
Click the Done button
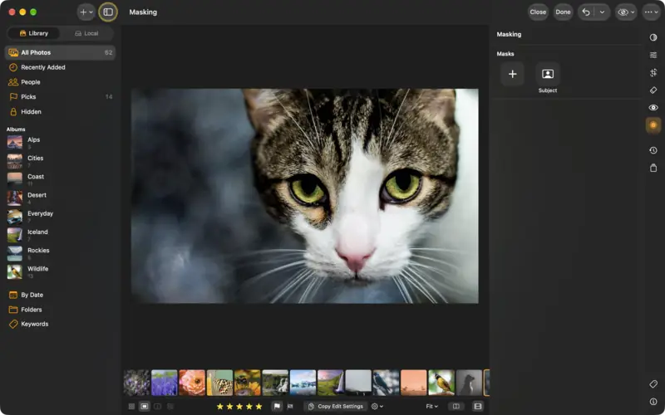pos(563,12)
